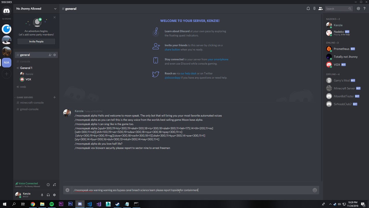Viewport: 369px width, 208px height.
Task: Disconnect from voice call
Action: [54, 185]
